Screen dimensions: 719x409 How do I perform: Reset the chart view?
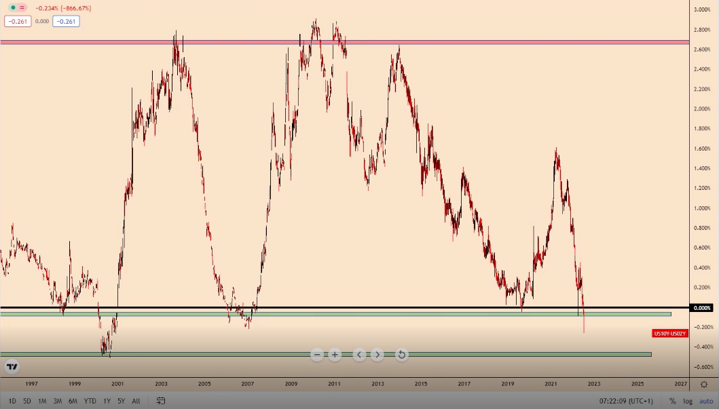(x=401, y=355)
